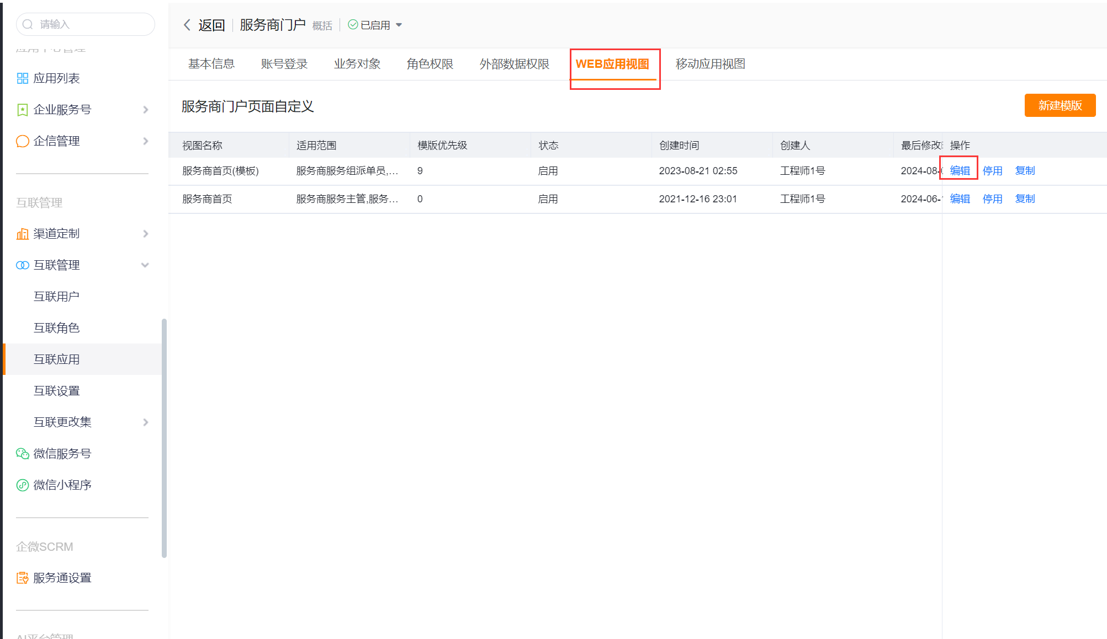Click 编辑 for 服务商首页(模板) row
The image size is (1107, 639).
pos(960,171)
